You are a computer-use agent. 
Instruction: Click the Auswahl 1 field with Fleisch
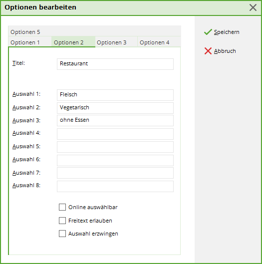tap(115, 95)
